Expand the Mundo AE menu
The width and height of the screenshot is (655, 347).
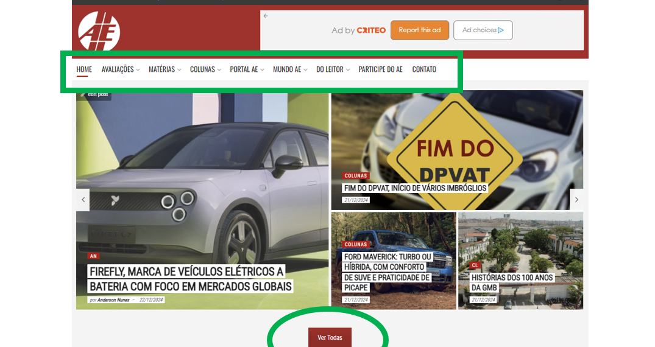pyautogui.click(x=290, y=69)
